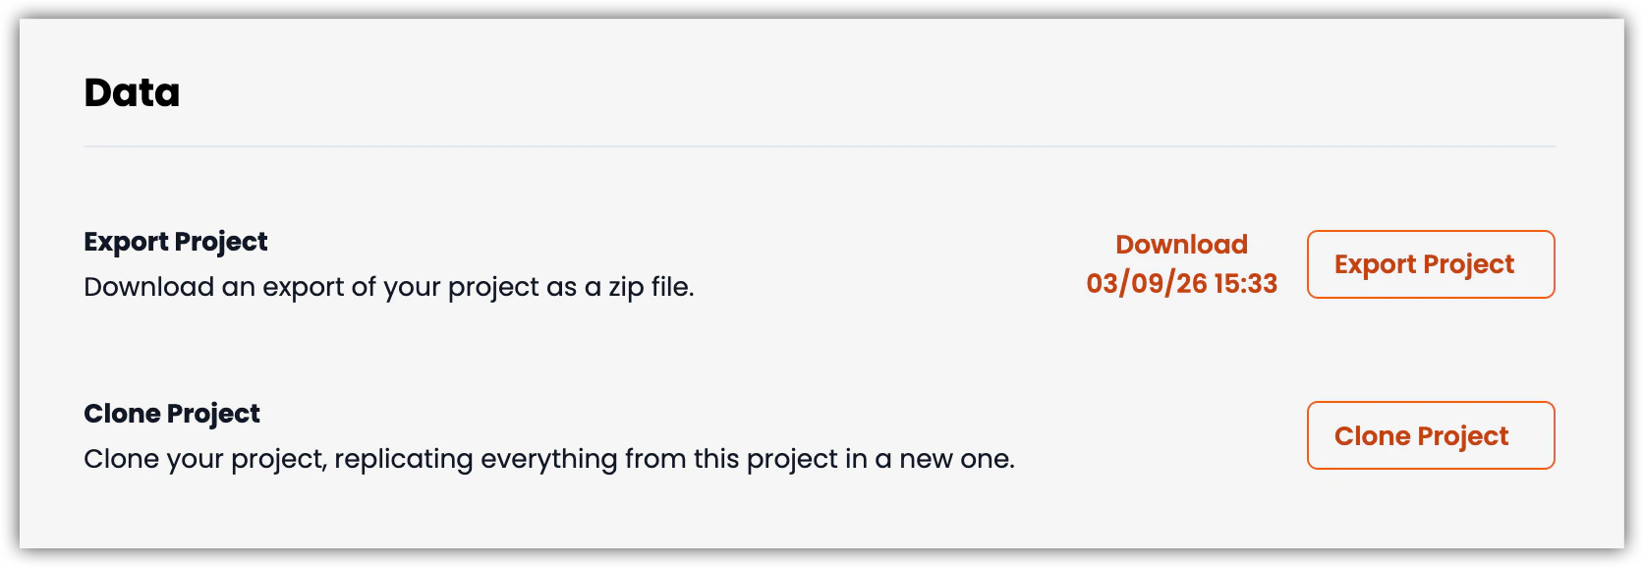This screenshot has width=1643, height=568.
Task: Click the Download label above the date
Action: pos(1180,245)
